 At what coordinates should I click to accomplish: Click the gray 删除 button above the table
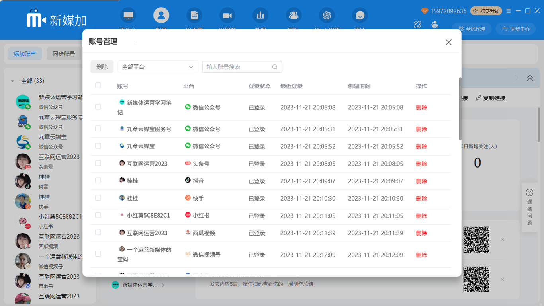(x=102, y=67)
